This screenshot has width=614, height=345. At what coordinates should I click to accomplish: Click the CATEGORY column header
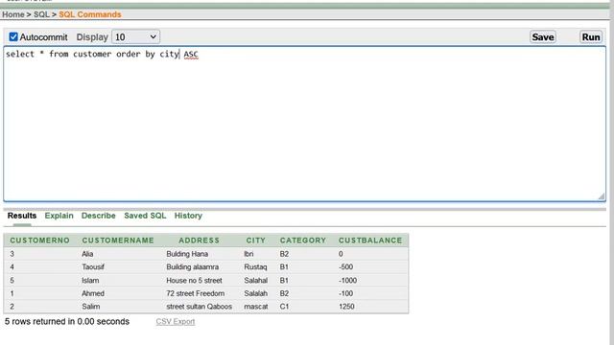click(303, 241)
